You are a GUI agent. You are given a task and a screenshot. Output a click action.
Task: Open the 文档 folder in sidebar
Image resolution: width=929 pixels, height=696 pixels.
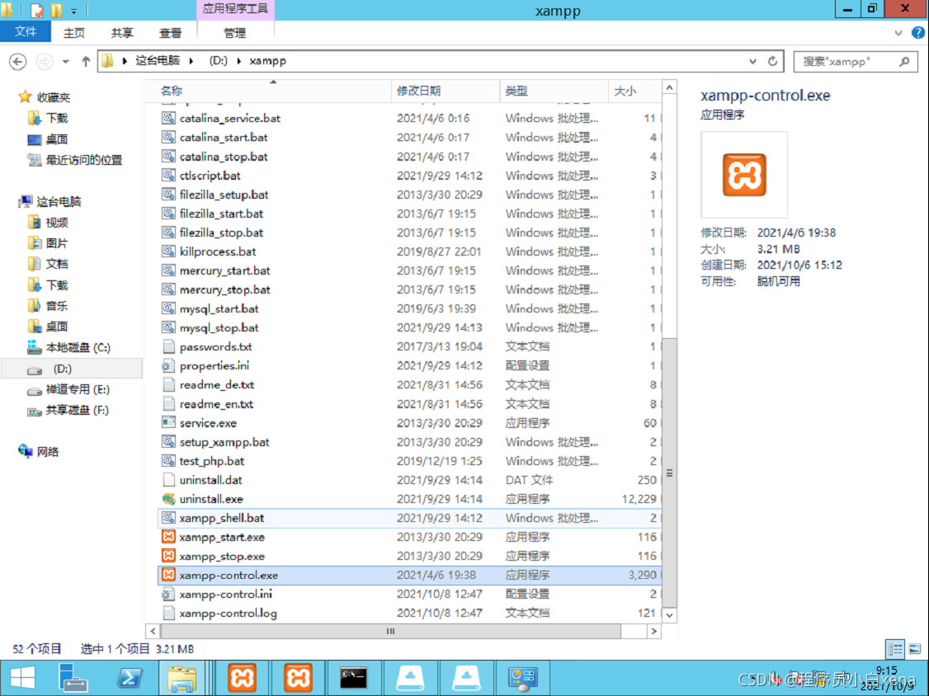tap(57, 264)
